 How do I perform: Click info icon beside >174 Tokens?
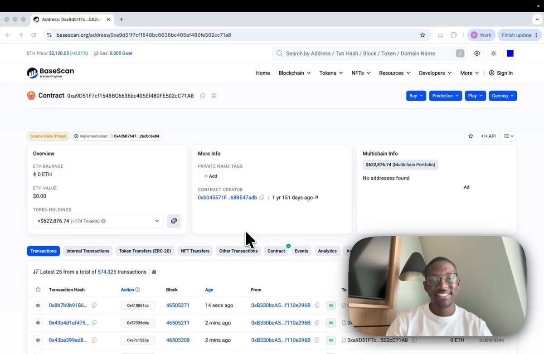click(103, 221)
